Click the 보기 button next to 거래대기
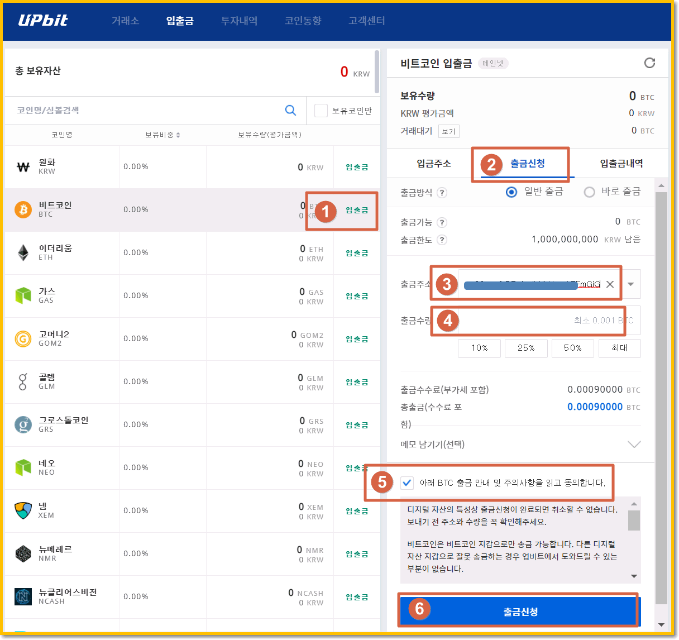679x640 pixels. point(448,131)
